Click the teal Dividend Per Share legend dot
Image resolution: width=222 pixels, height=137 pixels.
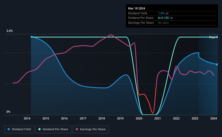tap(39, 129)
